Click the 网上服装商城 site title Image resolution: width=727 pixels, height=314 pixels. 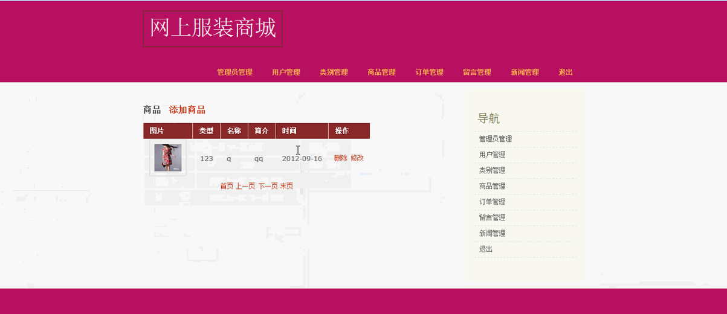(x=213, y=28)
